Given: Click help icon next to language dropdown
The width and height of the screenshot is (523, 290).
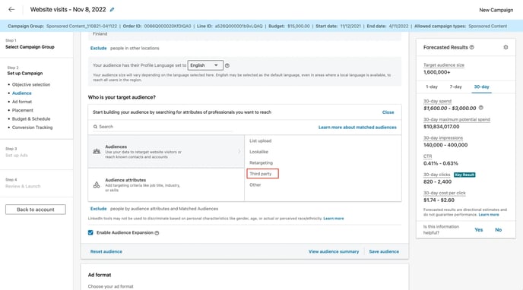Looking at the screenshot, I should pos(227,65).
